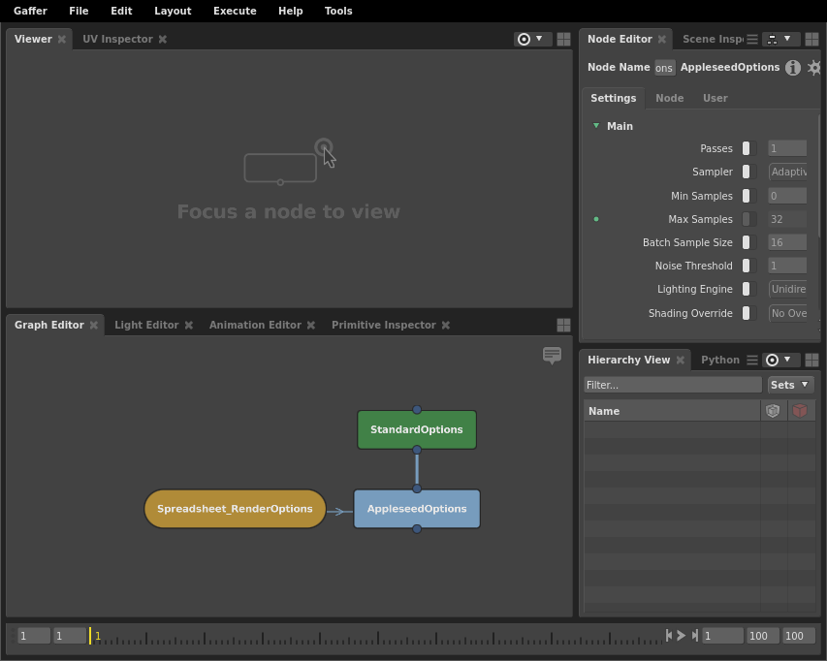
Task: Close the Light Editor tab
Action: (188, 326)
